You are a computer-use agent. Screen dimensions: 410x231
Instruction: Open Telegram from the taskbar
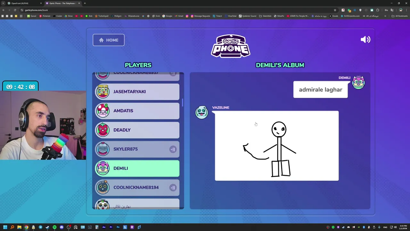click(40, 227)
